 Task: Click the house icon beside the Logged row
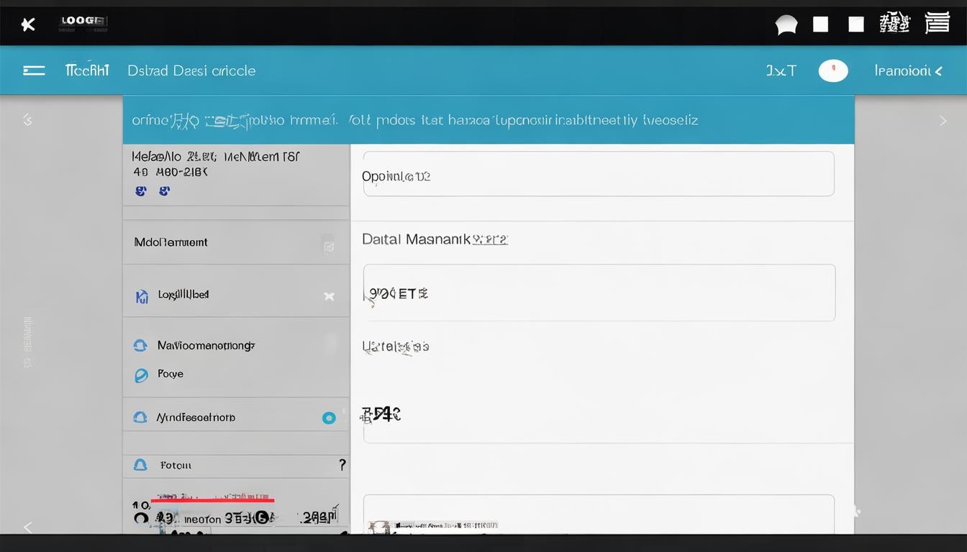[x=142, y=296]
